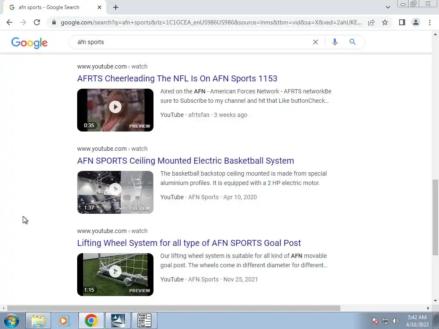Open Chrome three-dot menu

(x=430, y=22)
